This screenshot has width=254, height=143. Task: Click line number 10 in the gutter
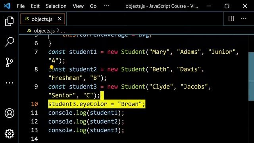35,104
